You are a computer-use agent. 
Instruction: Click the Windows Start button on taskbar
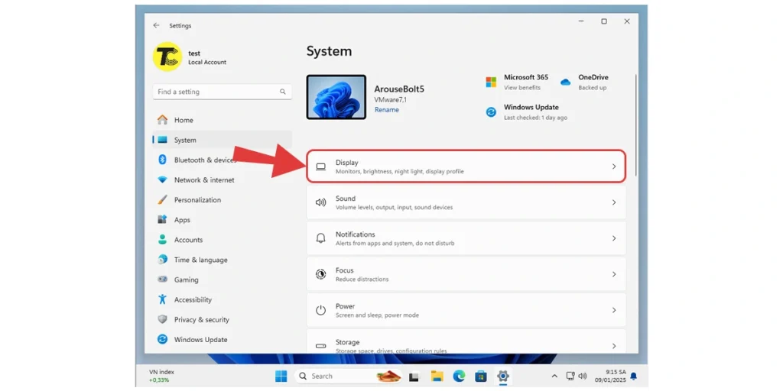click(x=281, y=376)
